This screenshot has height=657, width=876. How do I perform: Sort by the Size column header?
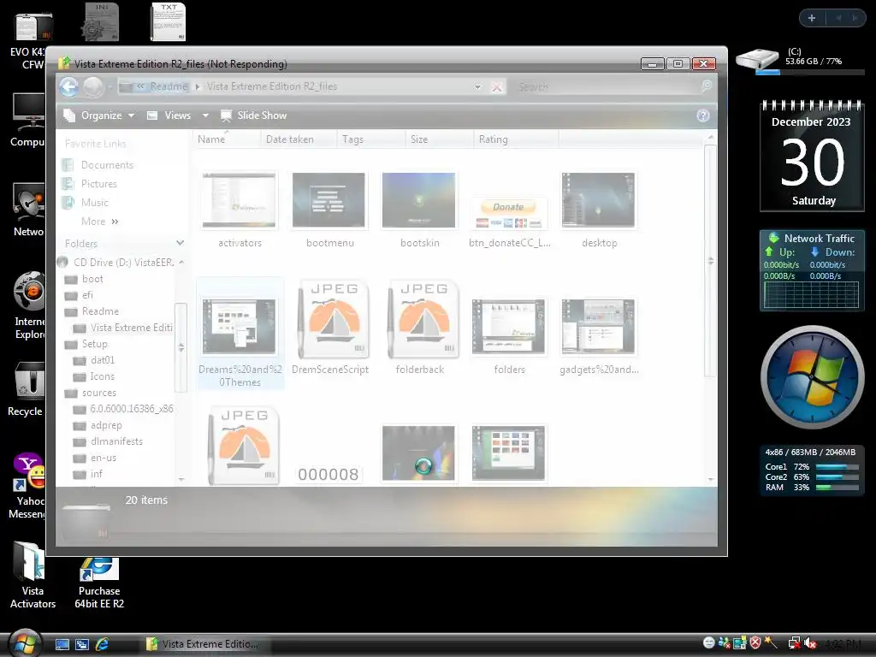[x=439, y=139]
